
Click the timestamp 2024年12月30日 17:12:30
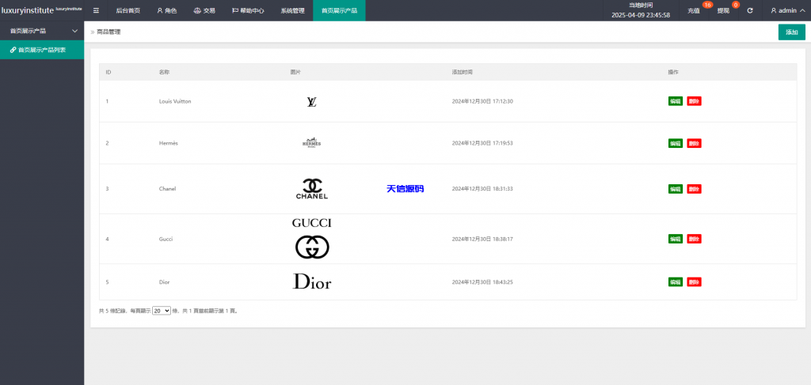[x=482, y=101]
